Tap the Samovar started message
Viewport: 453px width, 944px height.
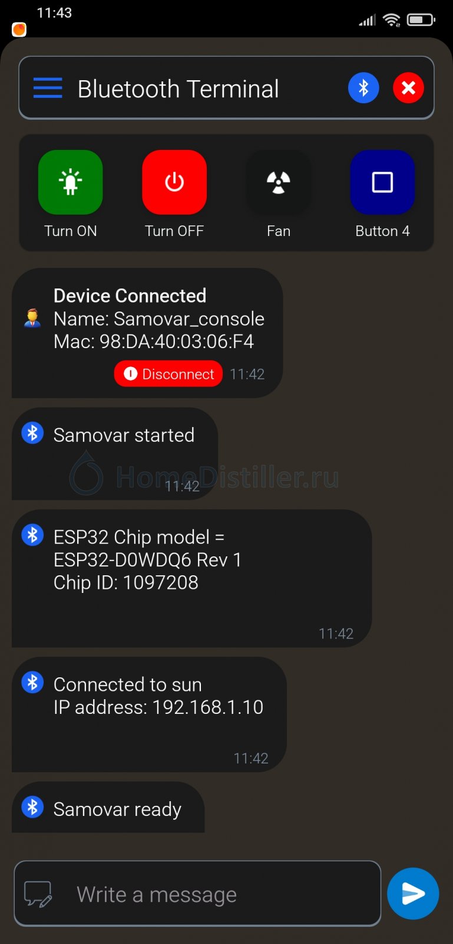115,454
